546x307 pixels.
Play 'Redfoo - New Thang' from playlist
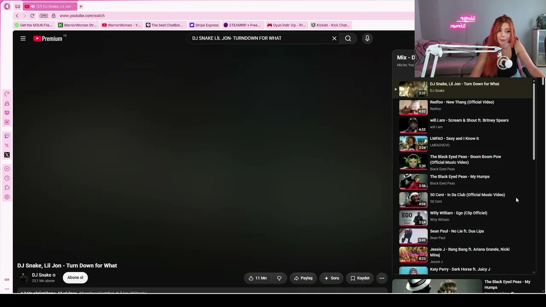click(x=463, y=107)
